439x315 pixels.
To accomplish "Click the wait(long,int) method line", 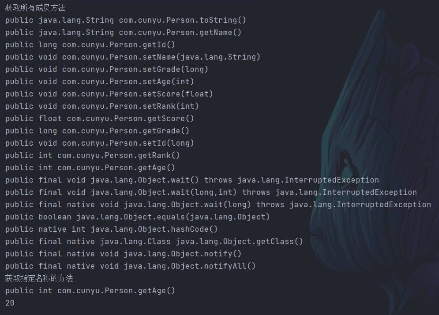I will pos(211,192).
